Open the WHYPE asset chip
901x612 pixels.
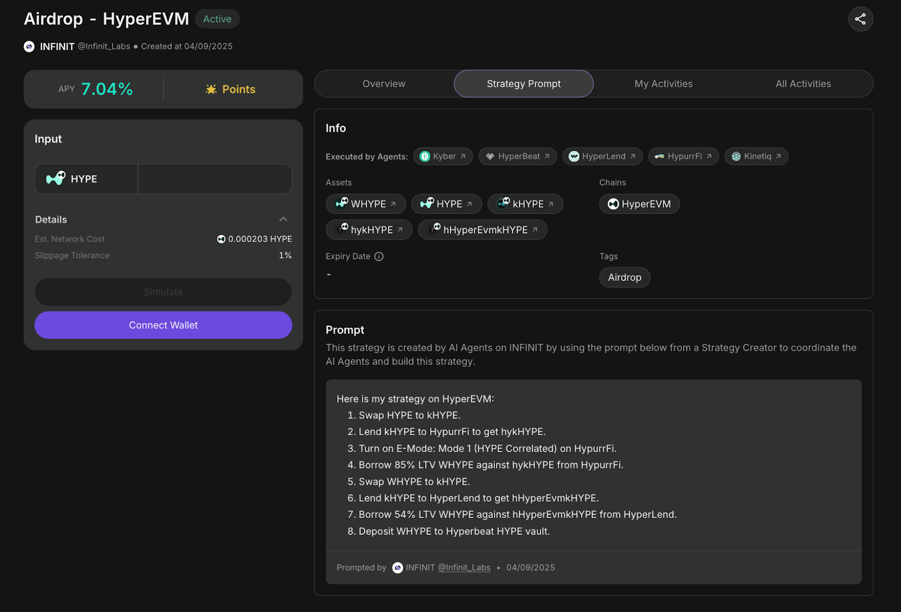pos(365,204)
